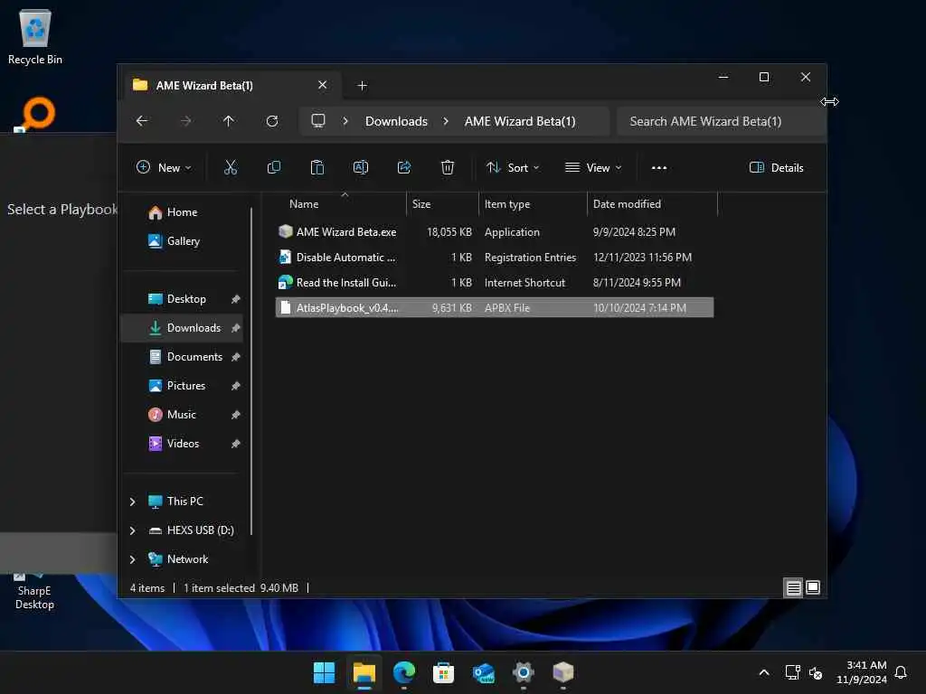Click the navigation pane scrollbar
The image size is (926, 694).
(x=251, y=370)
